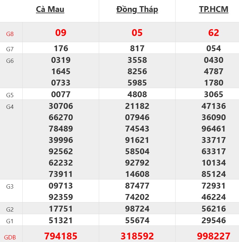Click the G5 number 3065
This screenshot has width=239, height=242.
coord(213,95)
